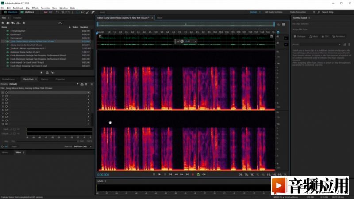Viewport: 354px width, 199px height.
Task: Toggle the upper channel enable button
Action: coord(286,38)
